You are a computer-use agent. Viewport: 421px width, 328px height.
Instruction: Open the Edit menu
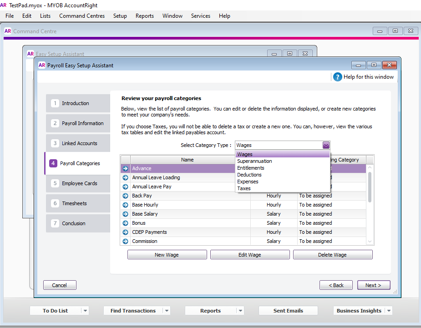(27, 16)
